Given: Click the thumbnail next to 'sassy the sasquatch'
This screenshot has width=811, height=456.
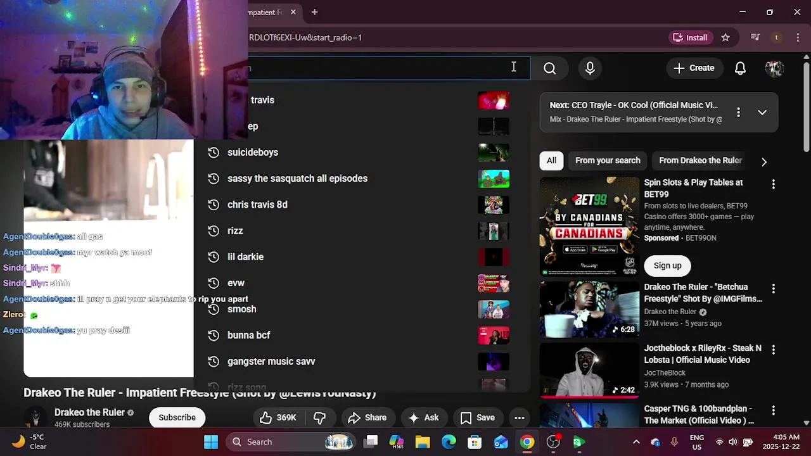Looking at the screenshot, I should point(494,179).
